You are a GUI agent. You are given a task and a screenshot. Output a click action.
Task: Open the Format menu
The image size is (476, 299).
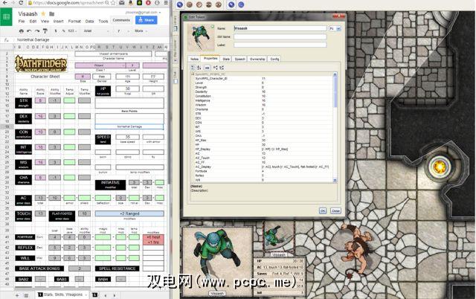(x=71, y=22)
